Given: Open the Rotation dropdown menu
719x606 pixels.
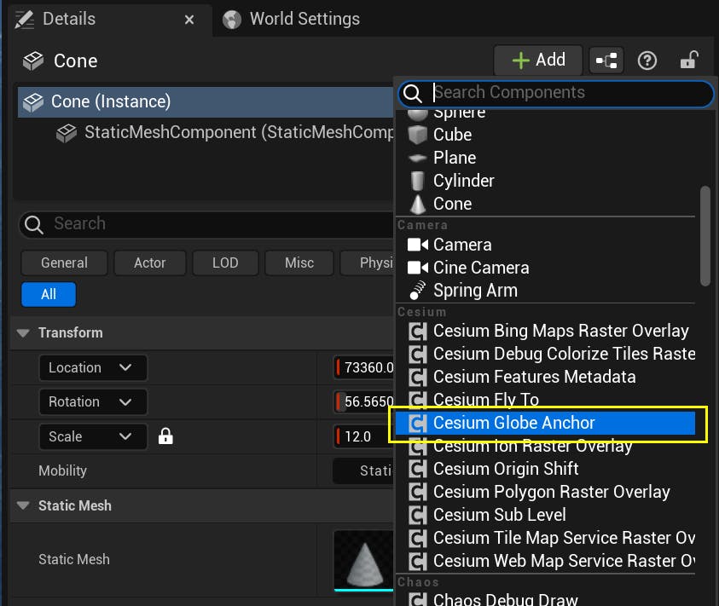Looking at the screenshot, I should pos(92,401).
